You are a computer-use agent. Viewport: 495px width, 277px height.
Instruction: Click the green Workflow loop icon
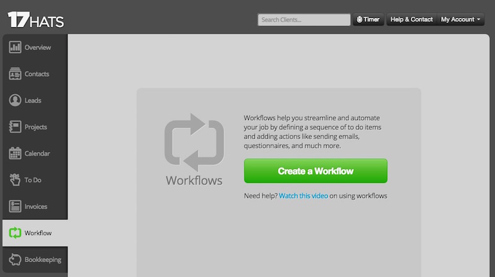[15, 233]
